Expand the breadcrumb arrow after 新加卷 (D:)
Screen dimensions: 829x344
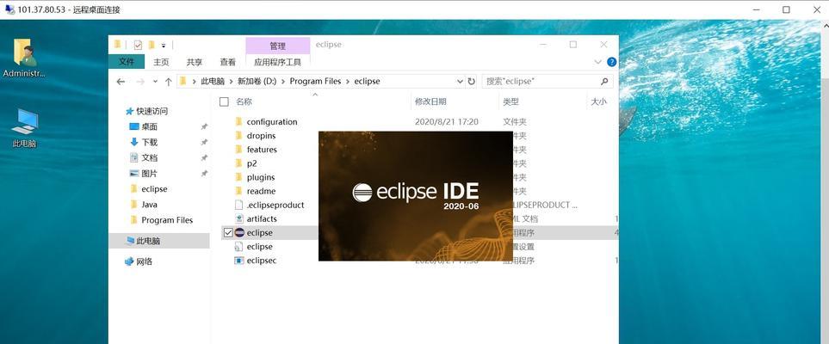click(x=283, y=82)
